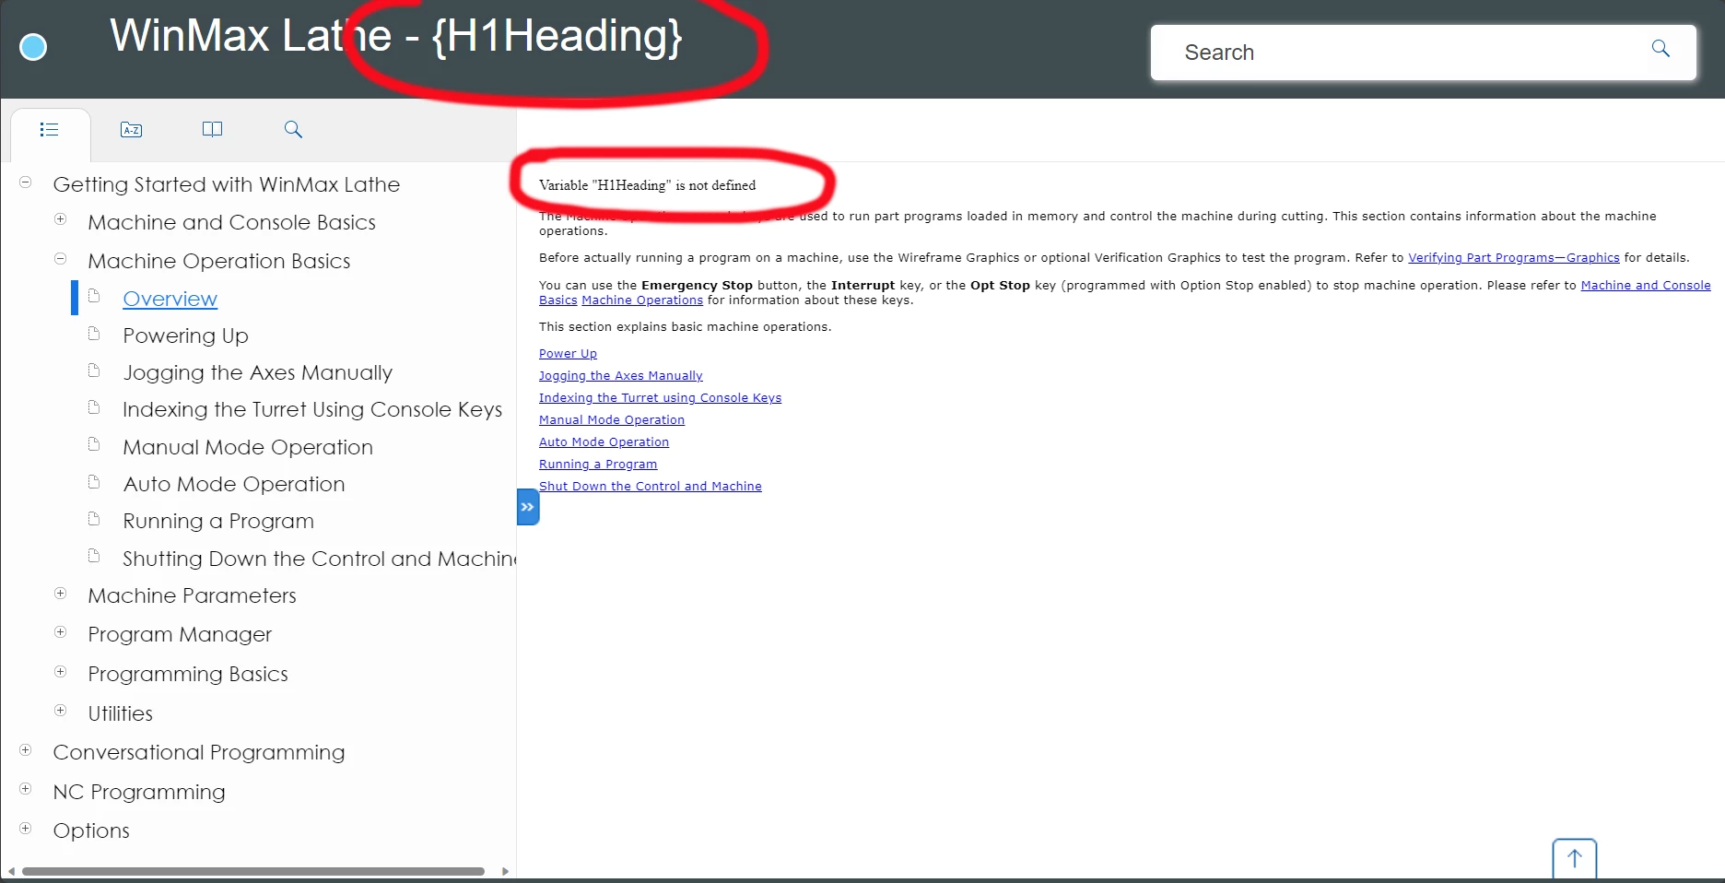Viewport: 1725px width, 883px height.
Task: Click page icon beside Indexing the Turret
Action: pyautogui.click(x=94, y=406)
